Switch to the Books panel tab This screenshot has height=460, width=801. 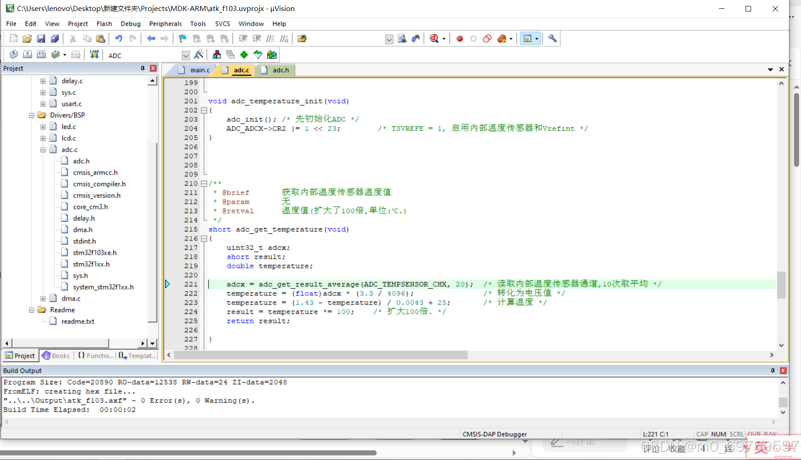click(x=56, y=356)
